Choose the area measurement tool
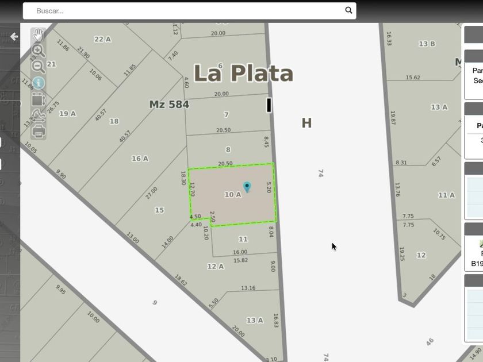Screen dimensions: 483x362 39,100
